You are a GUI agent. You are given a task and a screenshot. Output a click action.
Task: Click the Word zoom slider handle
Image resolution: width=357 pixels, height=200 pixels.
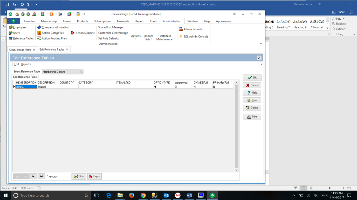click(330, 188)
